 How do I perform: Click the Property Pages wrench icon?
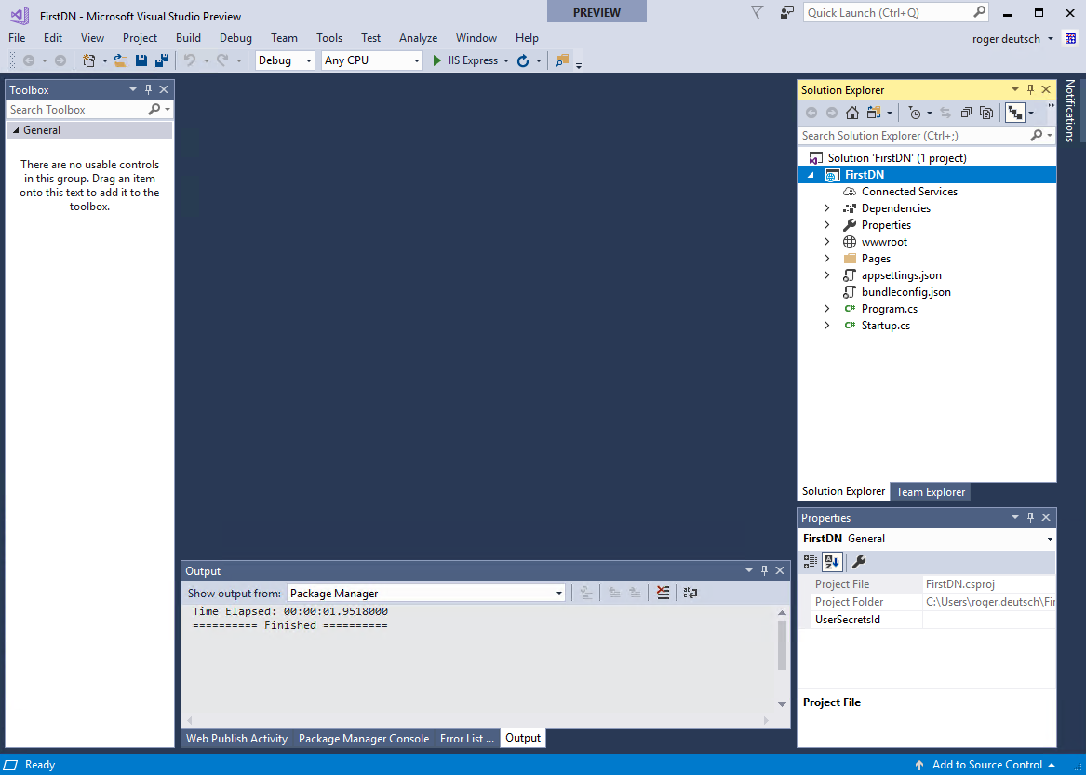pos(859,562)
